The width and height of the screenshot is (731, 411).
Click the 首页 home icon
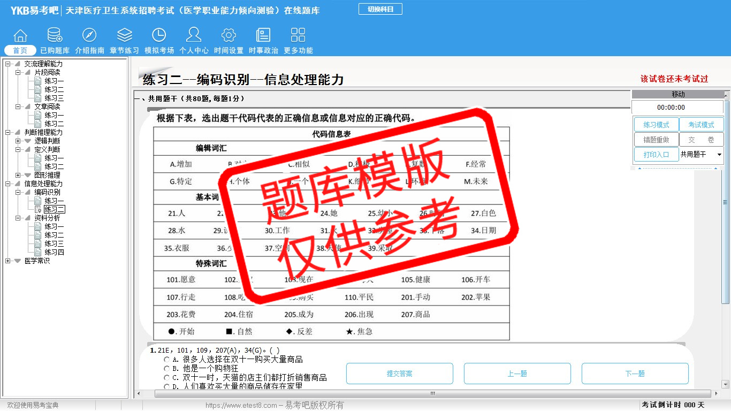(20, 36)
